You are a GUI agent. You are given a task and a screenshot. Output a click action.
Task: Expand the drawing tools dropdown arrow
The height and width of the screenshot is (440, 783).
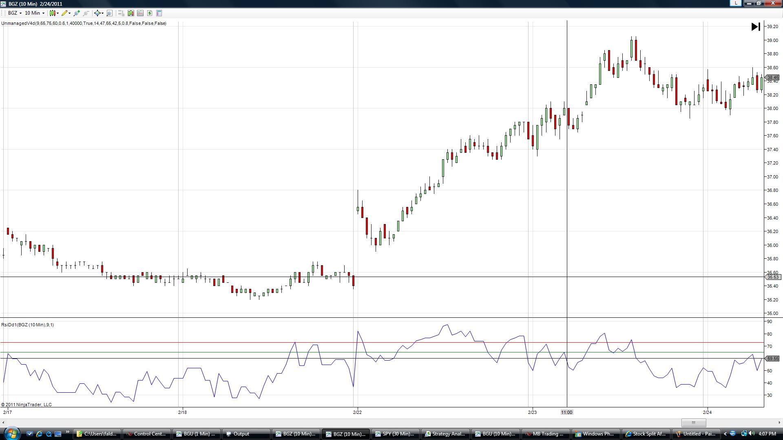(x=70, y=13)
